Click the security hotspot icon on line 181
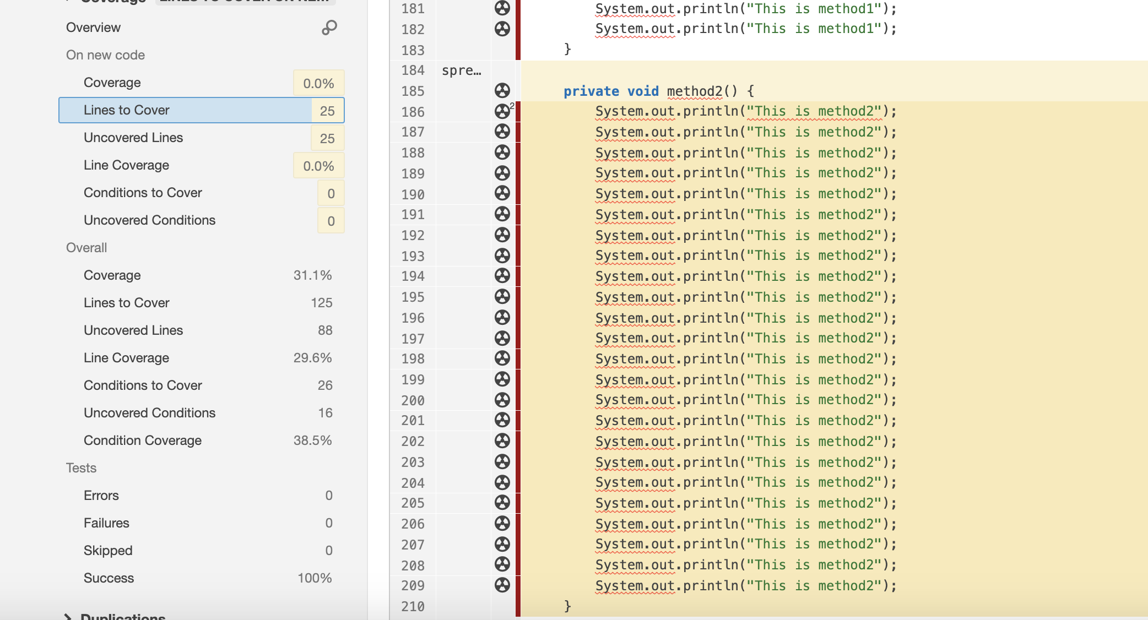This screenshot has height=620, width=1148. 502,8
